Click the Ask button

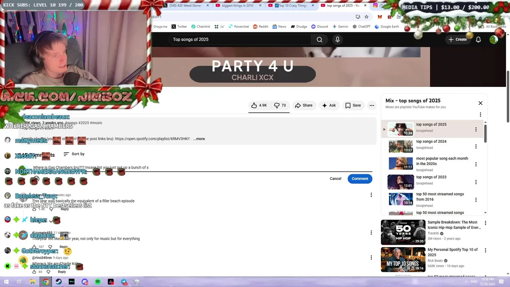pyautogui.click(x=329, y=105)
